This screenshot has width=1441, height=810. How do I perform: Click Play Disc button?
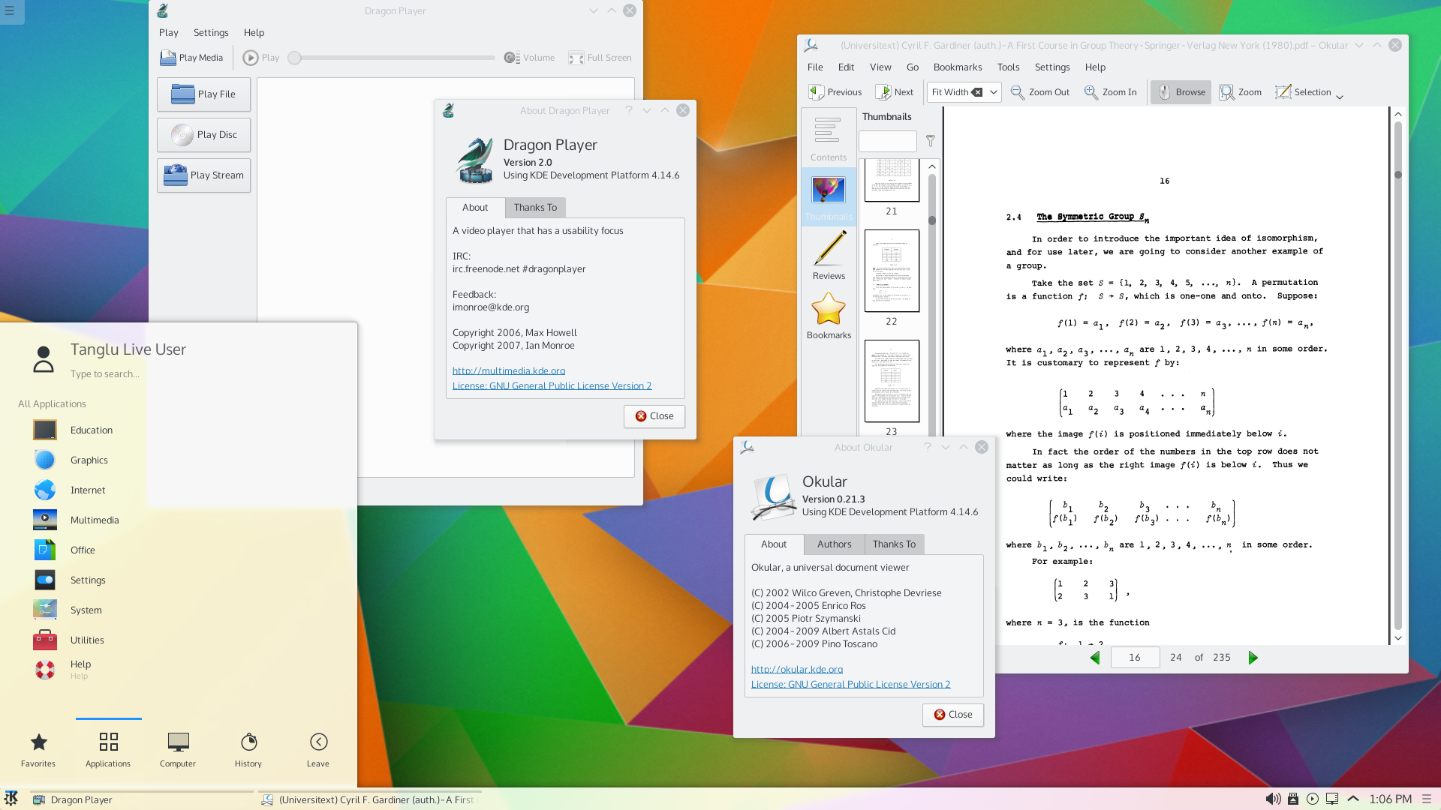tap(203, 135)
